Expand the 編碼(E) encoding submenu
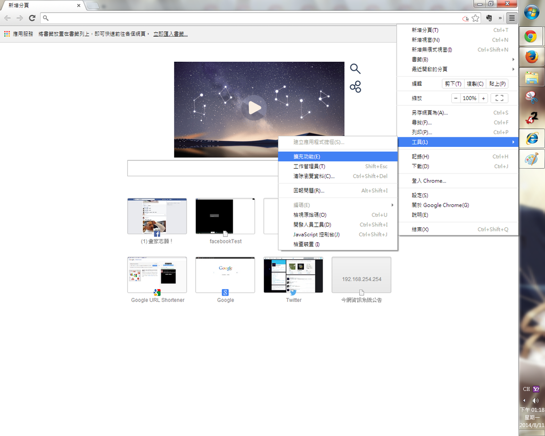This screenshot has height=436, width=545. pos(338,205)
